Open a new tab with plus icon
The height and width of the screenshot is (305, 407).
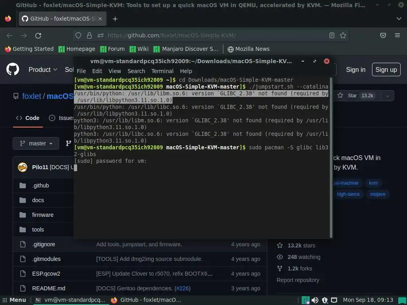115,19
